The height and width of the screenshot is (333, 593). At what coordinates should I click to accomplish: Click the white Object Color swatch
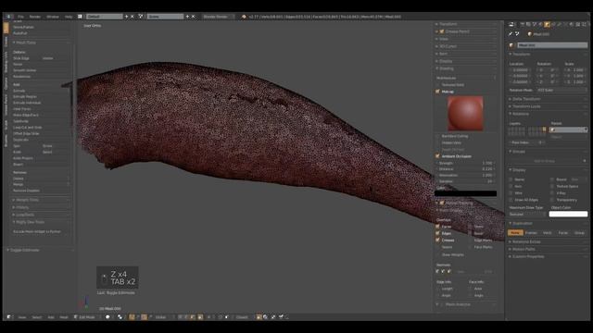[x=568, y=214]
